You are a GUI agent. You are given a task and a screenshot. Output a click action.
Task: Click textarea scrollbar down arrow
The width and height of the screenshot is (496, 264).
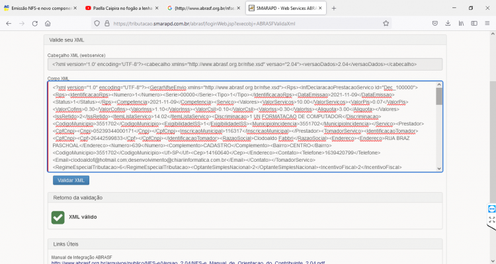click(x=439, y=169)
